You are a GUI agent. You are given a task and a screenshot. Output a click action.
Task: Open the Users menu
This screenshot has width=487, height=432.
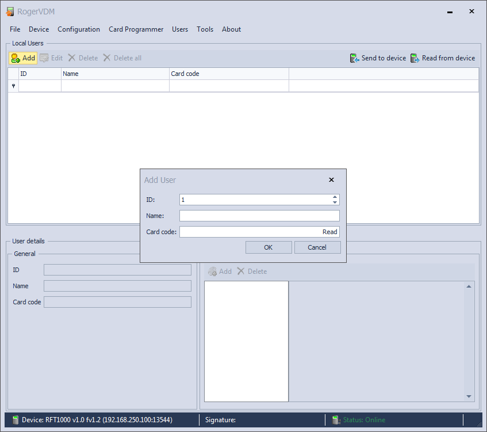point(180,29)
